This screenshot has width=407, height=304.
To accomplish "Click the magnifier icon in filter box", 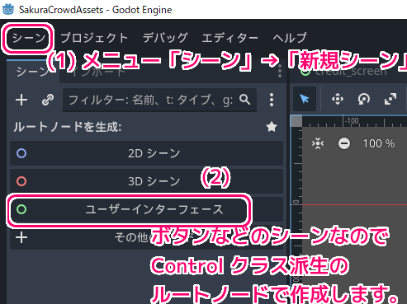I will (x=244, y=100).
